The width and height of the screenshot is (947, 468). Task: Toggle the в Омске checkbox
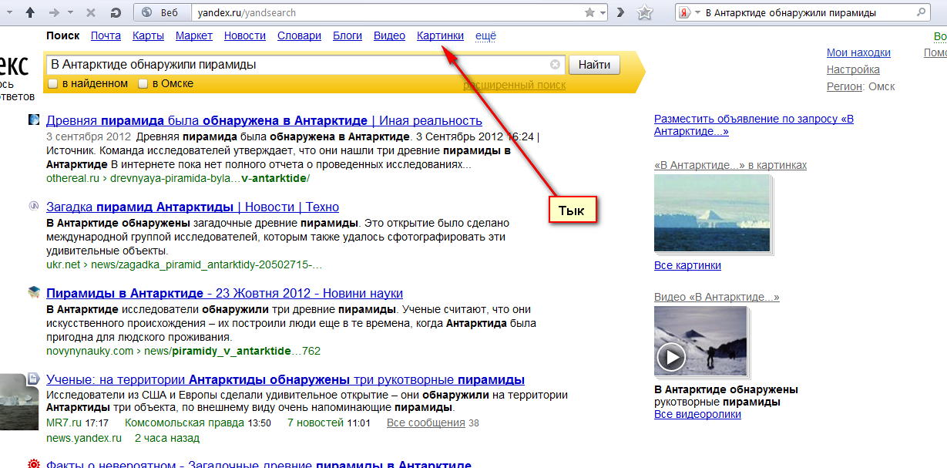143,83
